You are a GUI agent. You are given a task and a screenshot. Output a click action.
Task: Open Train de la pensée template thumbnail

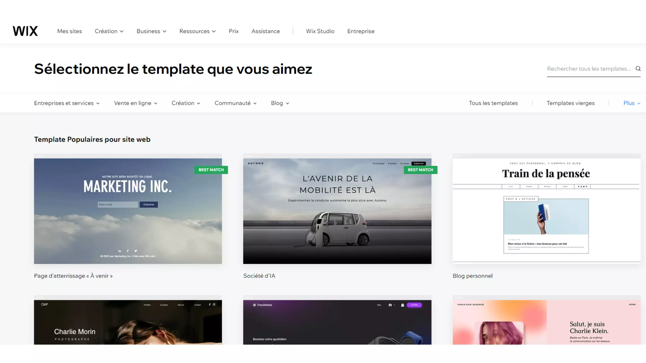pyautogui.click(x=547, y=209)
